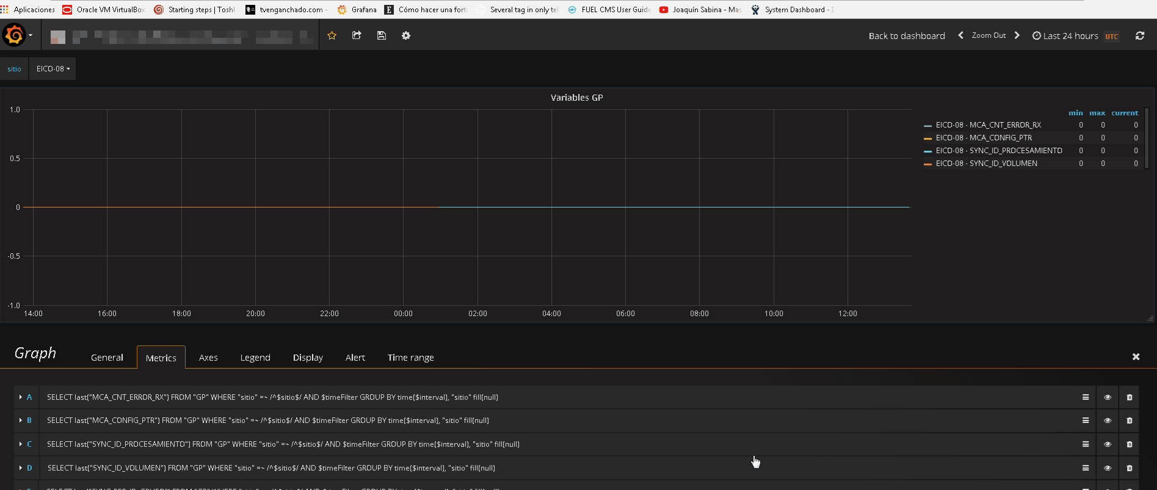Open dropdown caret next to Grafana logo

[x=31, y=35]
